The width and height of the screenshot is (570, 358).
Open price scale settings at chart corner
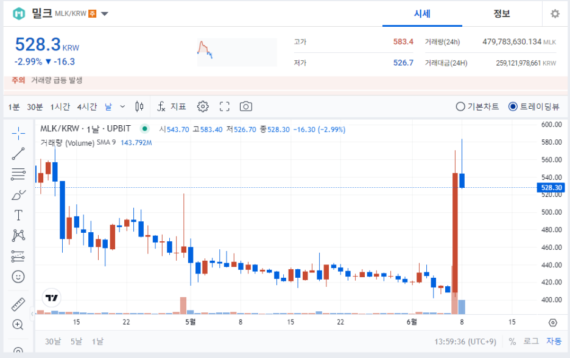pyautogui.click(x=552, y=323)
